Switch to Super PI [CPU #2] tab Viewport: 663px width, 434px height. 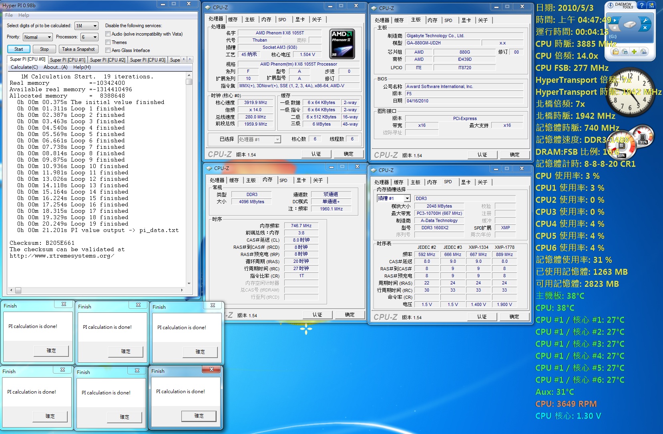pyautogui.click(x=107, y=60)
